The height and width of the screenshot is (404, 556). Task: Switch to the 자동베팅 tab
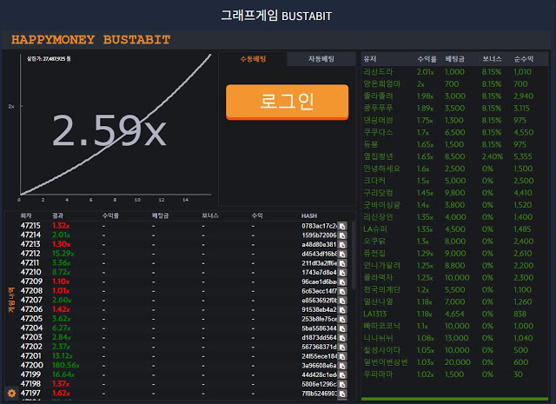coord(321,59)
